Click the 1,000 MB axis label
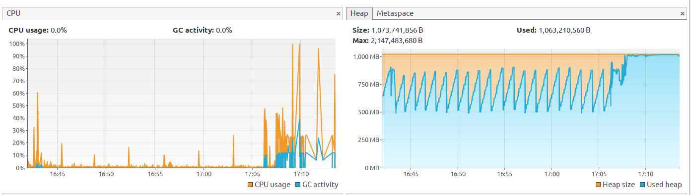691x195 pixels. point(366,56)
